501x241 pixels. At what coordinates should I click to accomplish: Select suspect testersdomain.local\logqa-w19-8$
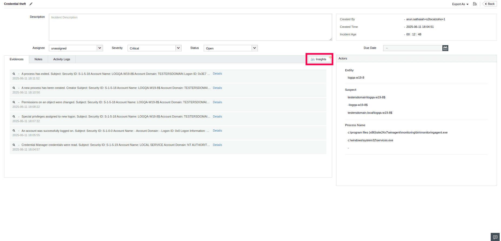(x=370, y=113)
